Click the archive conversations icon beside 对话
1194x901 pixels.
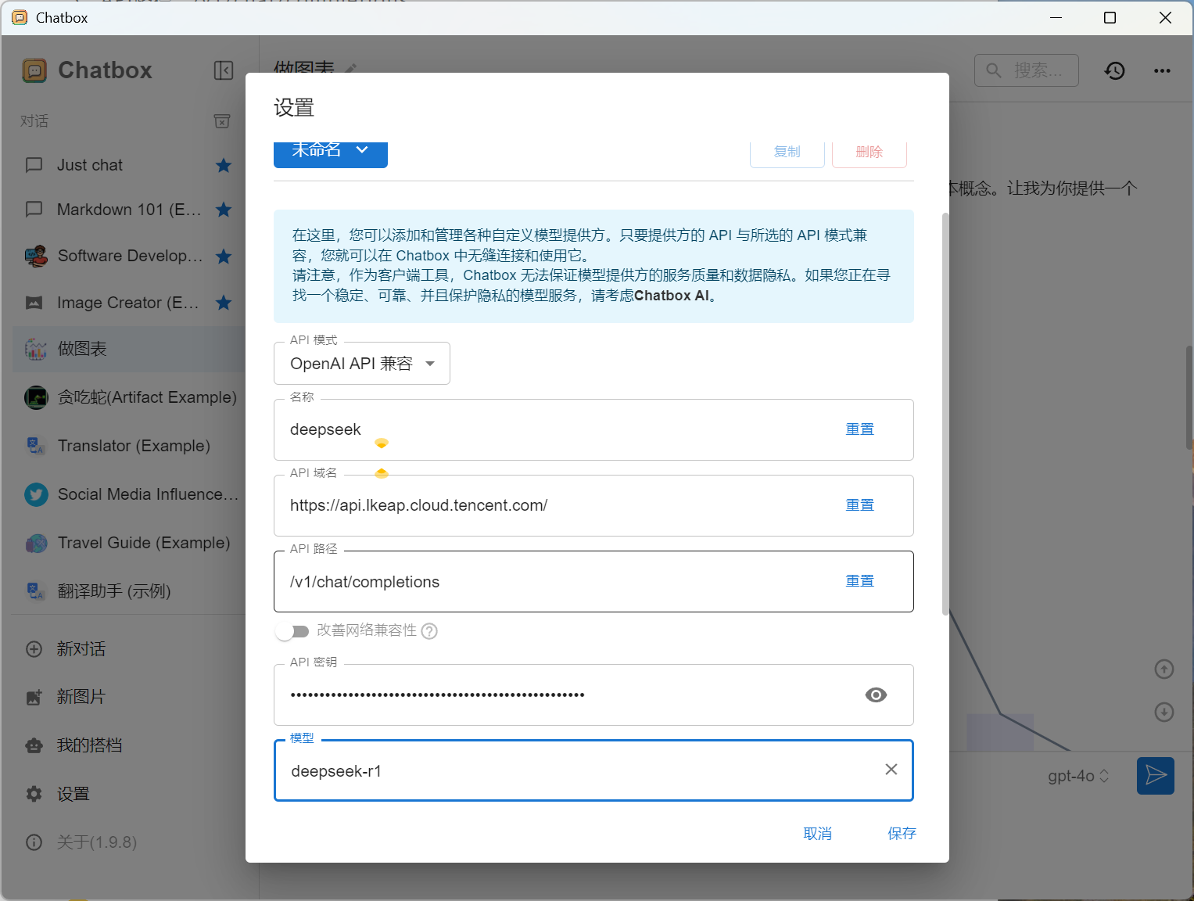(222, 121)
